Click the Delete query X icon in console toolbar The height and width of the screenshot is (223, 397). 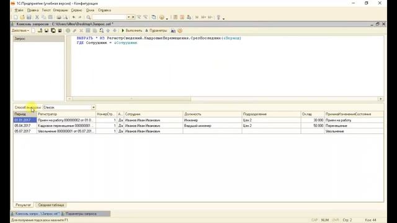pyautogui.click(x=81, y=30)
